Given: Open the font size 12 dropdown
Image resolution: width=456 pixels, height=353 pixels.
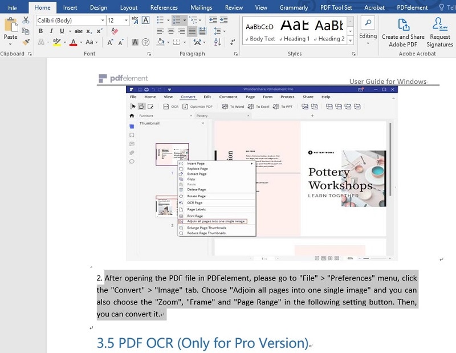Looking at the screenshot, I should (126, 21).
